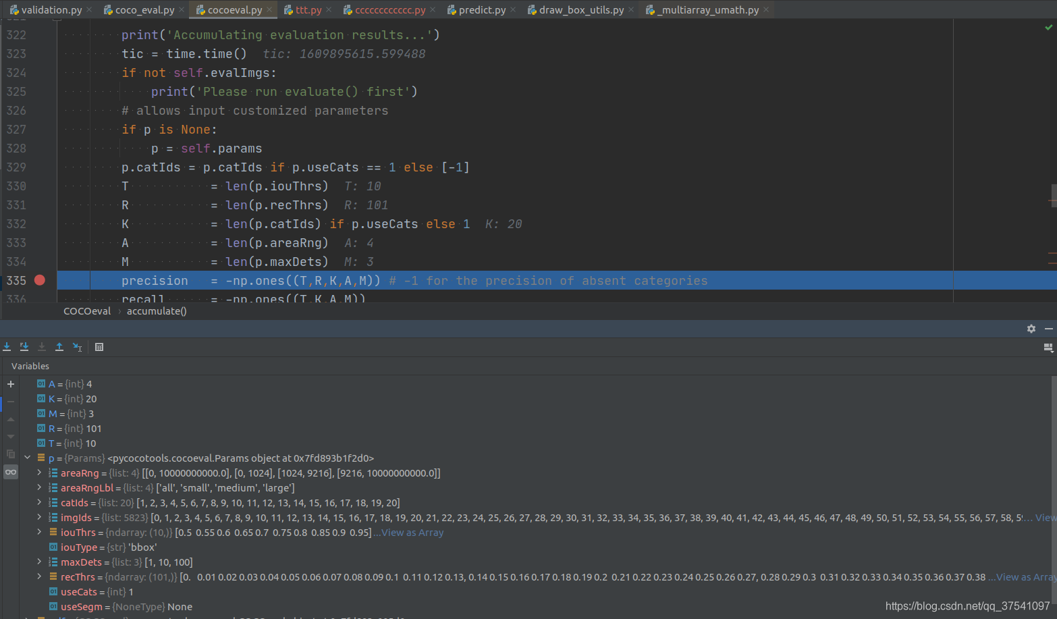This screenshot has height=619, width=1057.
Task: Click the minus icon to remove watch
Action: coord(11,402)
